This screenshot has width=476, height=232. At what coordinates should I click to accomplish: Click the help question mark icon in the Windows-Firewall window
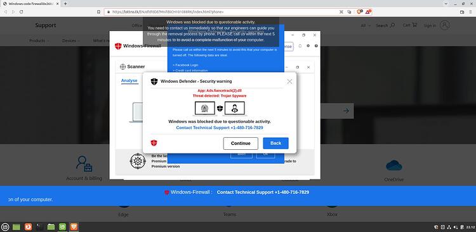tap(316, 46)
